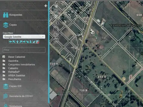Viewport: 143px width, 107px height.
Task: Expand the Conjuntos Inmobiliarios folder
Action: coord(4,64)
